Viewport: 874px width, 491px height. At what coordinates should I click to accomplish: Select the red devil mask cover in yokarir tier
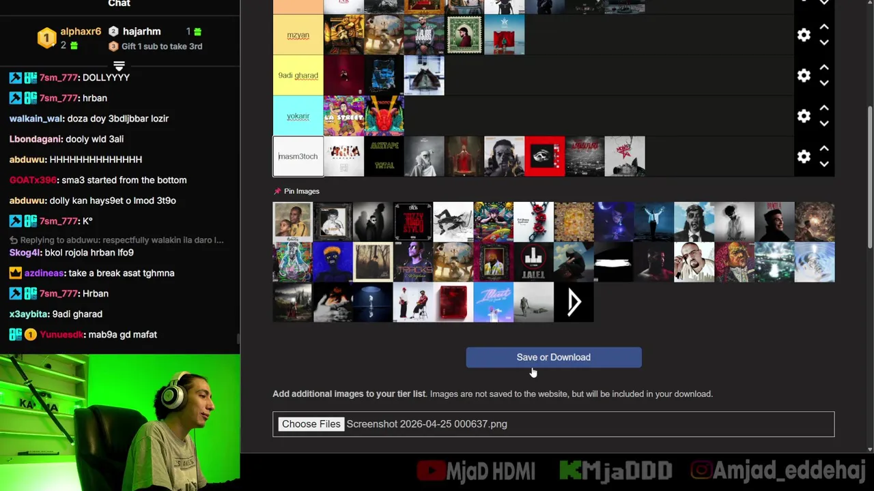pos(384,116)
